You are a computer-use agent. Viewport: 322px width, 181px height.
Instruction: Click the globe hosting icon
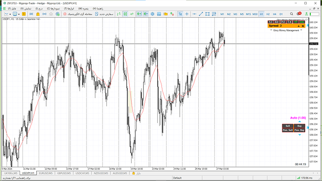pyautogui.click(x=58, y=14)
